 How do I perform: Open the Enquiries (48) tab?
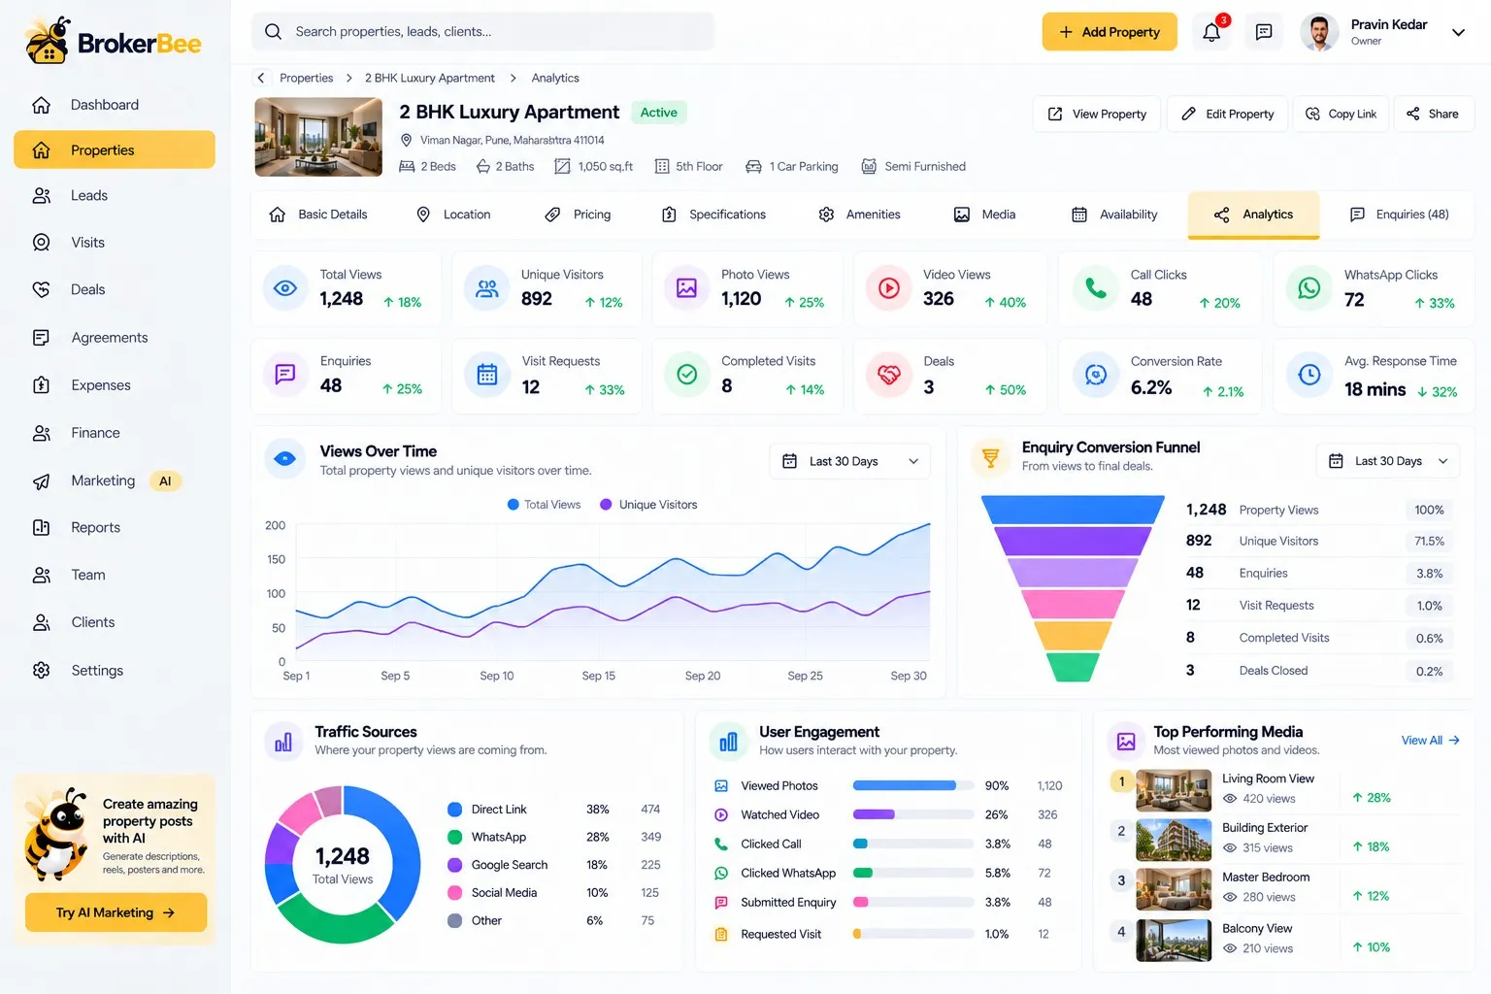click(1400, 215)
